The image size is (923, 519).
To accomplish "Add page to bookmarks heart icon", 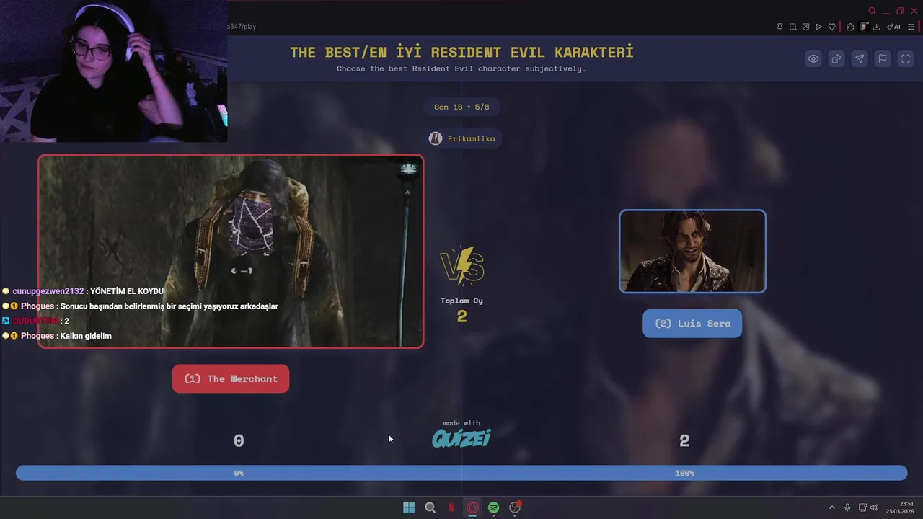I will click(831, 27).
